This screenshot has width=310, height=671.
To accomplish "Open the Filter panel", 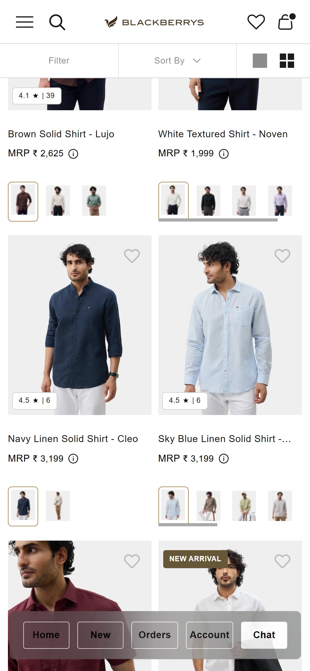I will pyautogui.click(x=59, y=61).
